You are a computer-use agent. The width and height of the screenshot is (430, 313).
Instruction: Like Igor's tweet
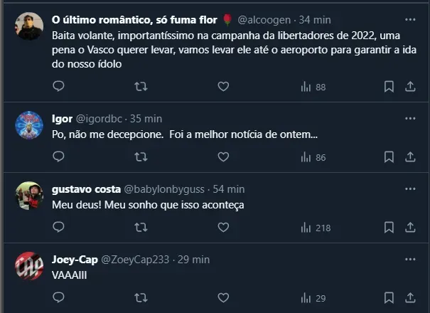point(223,157)
